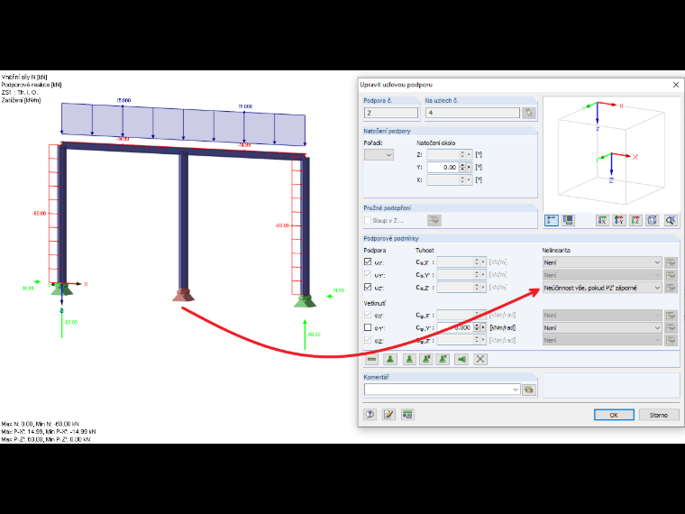The width and height of the screenshot is (685, 514).
Task: Open the nonlinearity dropdown for φZ'
Action: pos(602,341)
